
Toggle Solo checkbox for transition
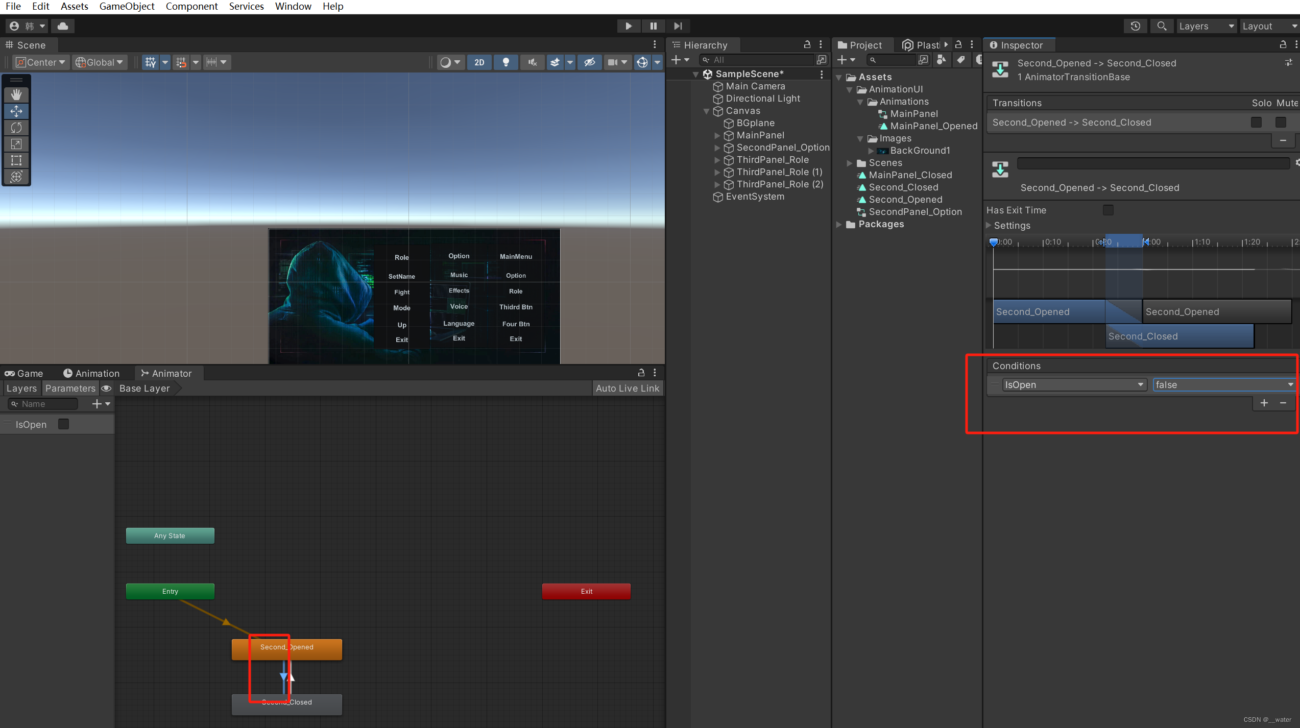pyautogui.click(x=1256, y=122)
